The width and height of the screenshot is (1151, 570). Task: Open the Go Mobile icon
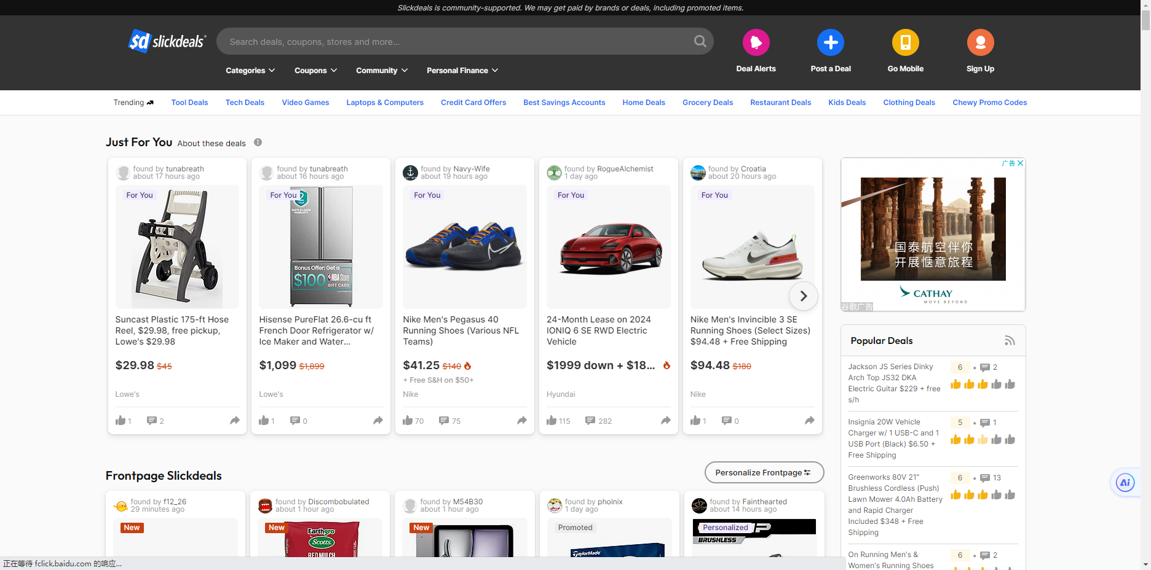pos(905,42)
